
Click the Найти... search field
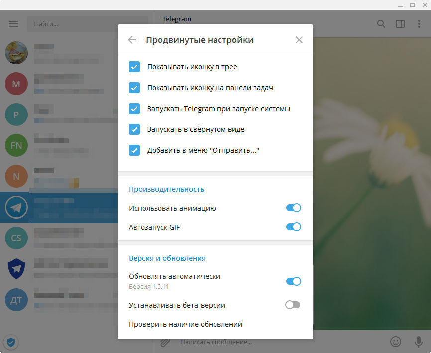point(88,24)
